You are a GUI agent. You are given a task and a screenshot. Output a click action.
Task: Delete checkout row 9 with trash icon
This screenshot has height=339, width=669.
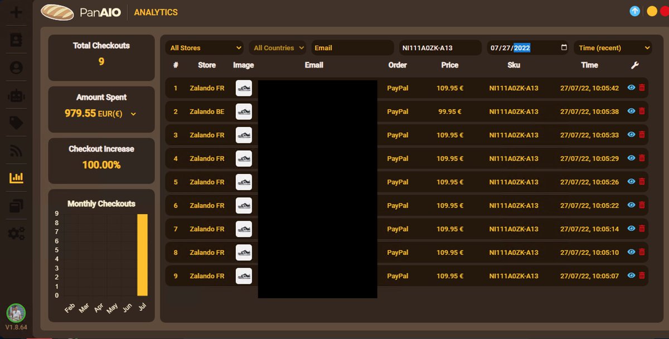click(642, 275)
